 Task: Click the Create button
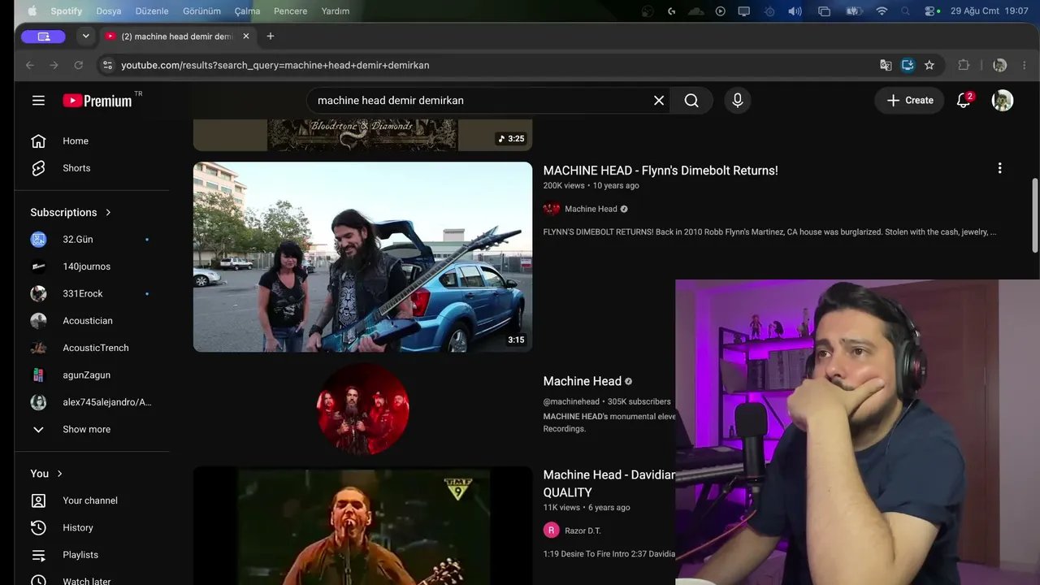[x=909, y=100]
